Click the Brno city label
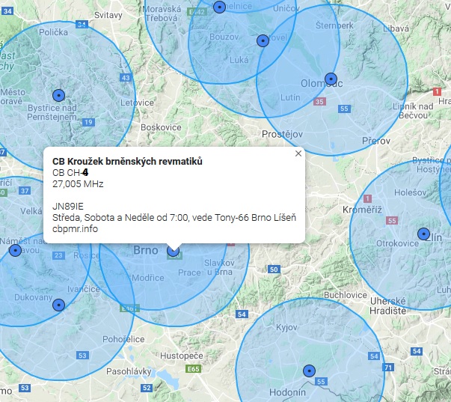Screen dimensions: 451x402 coord(146,250)
